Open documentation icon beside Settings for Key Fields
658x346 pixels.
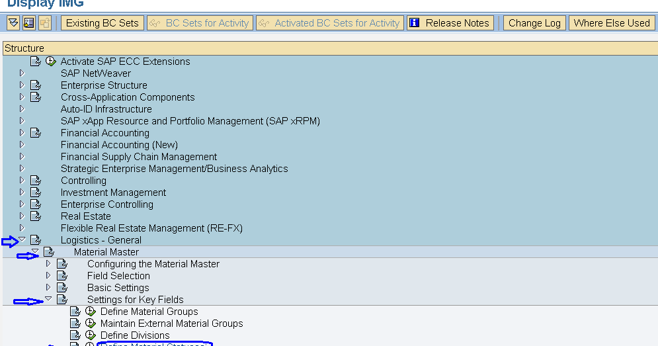click(62, 300)
